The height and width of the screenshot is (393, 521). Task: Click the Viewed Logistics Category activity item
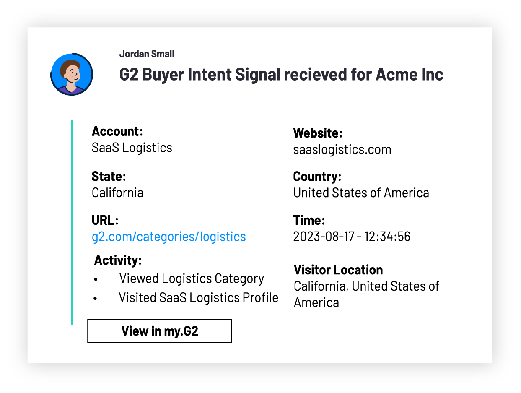[192, 278]
